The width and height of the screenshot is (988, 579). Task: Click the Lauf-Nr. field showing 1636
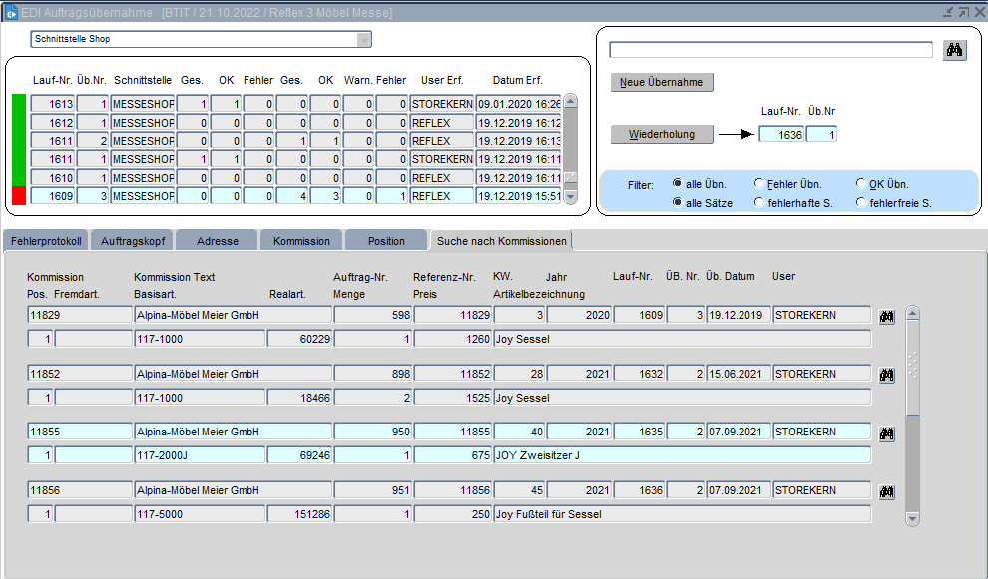(x=780, y=134)
